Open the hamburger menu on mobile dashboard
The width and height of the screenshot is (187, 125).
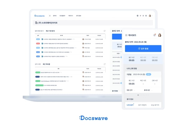click(126, 35)
